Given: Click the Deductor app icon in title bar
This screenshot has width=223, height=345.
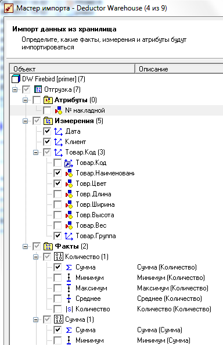Looking at the screenshot, I should tap(9, 8).
